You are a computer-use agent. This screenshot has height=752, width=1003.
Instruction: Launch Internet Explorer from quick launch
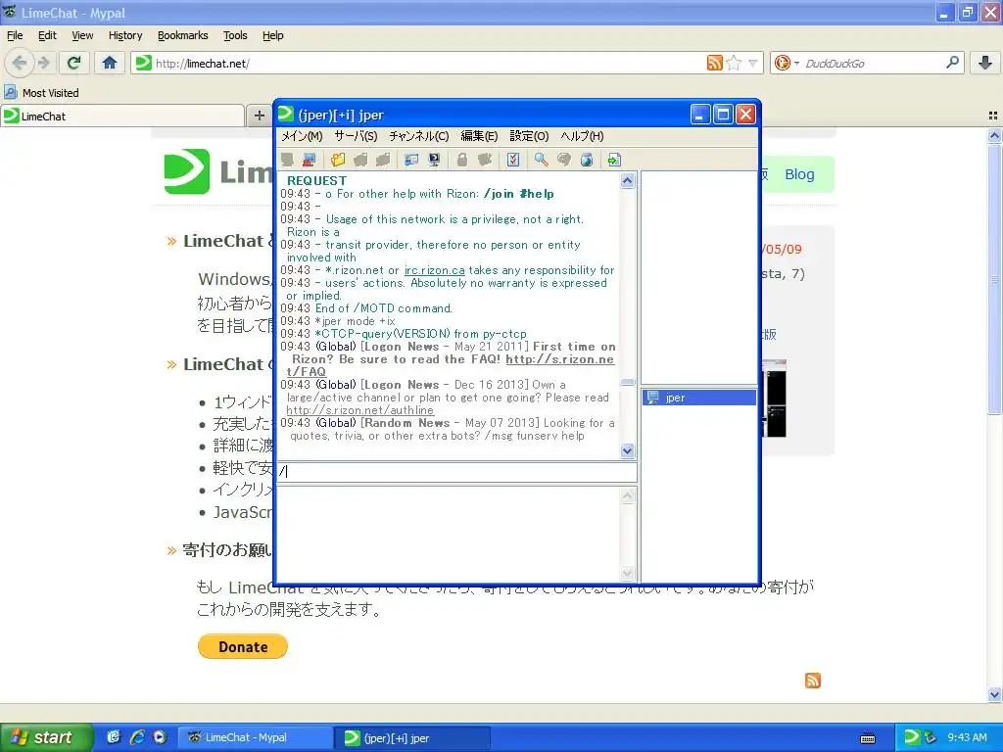(137, 737)
